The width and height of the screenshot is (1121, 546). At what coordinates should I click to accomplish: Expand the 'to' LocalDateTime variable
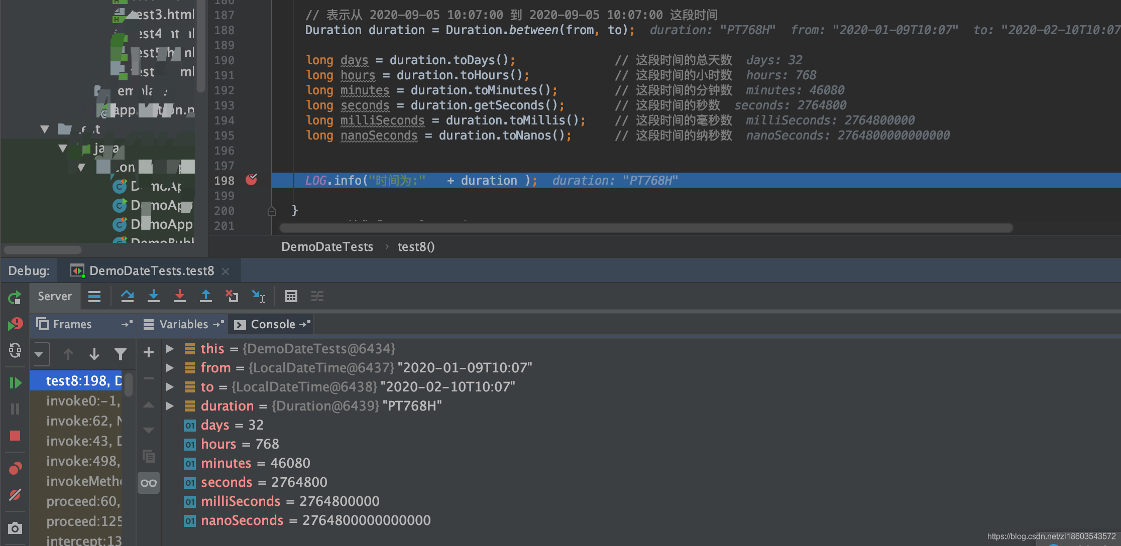[169, 386]
